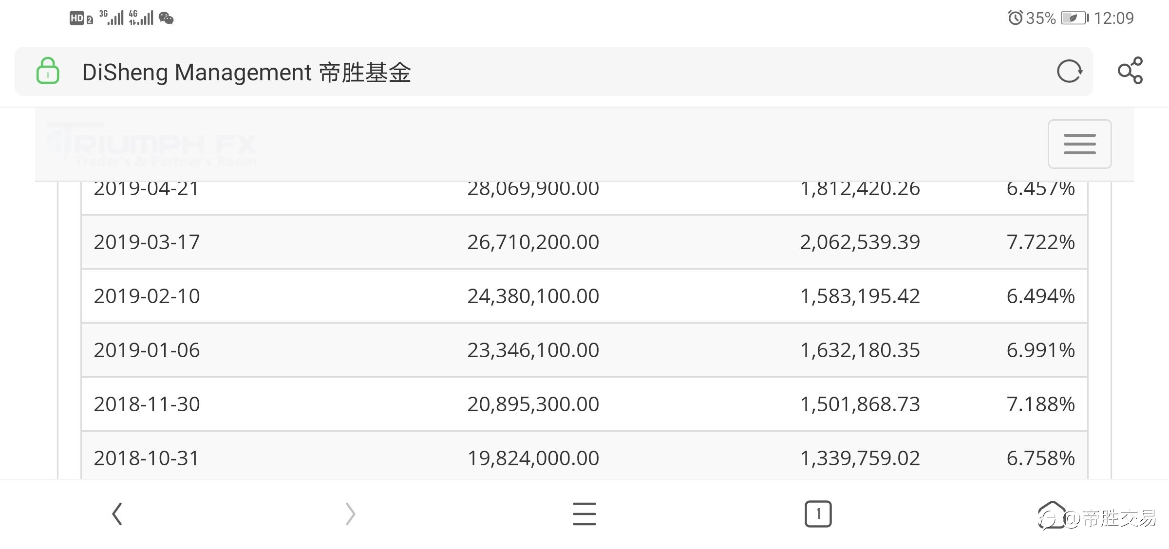This screenshot has height=549, width=1169.
Task: Go forward with the right arrow
Action: [x=350, y=514]
